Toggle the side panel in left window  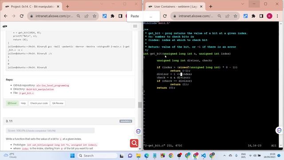coord(120,16)
